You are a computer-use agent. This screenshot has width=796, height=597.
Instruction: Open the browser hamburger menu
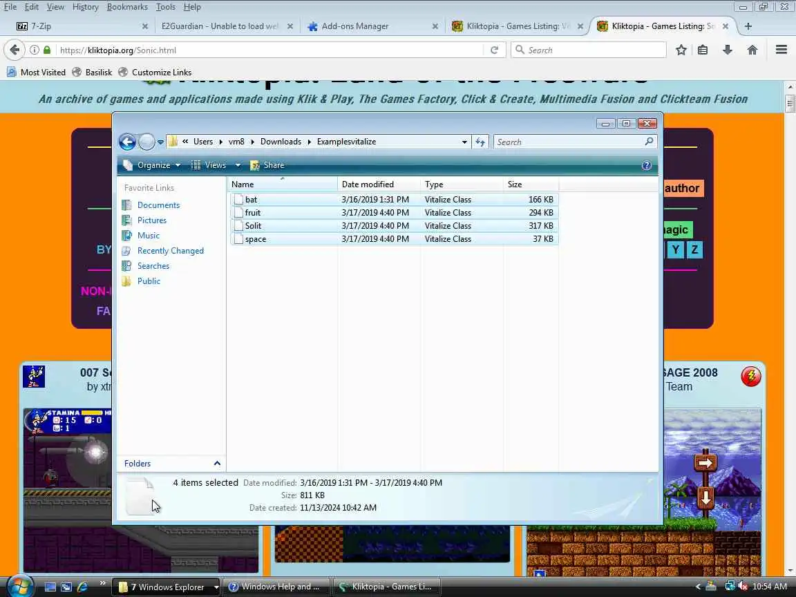coord(781,50)
